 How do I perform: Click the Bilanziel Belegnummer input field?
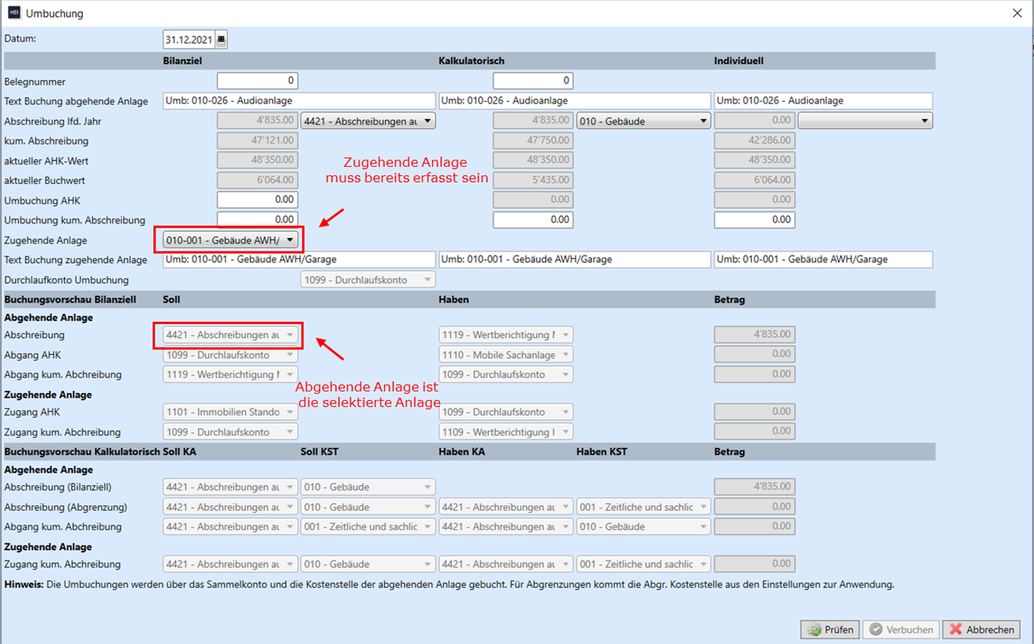257,81
